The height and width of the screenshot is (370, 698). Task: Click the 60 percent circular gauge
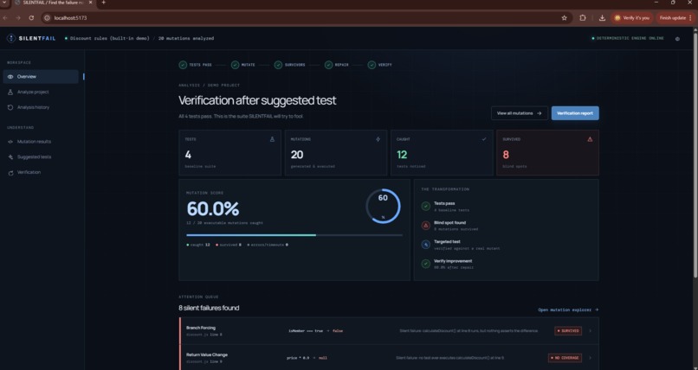[383, 206]
